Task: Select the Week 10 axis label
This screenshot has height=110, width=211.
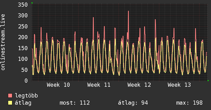Action: tap(58, 85)
